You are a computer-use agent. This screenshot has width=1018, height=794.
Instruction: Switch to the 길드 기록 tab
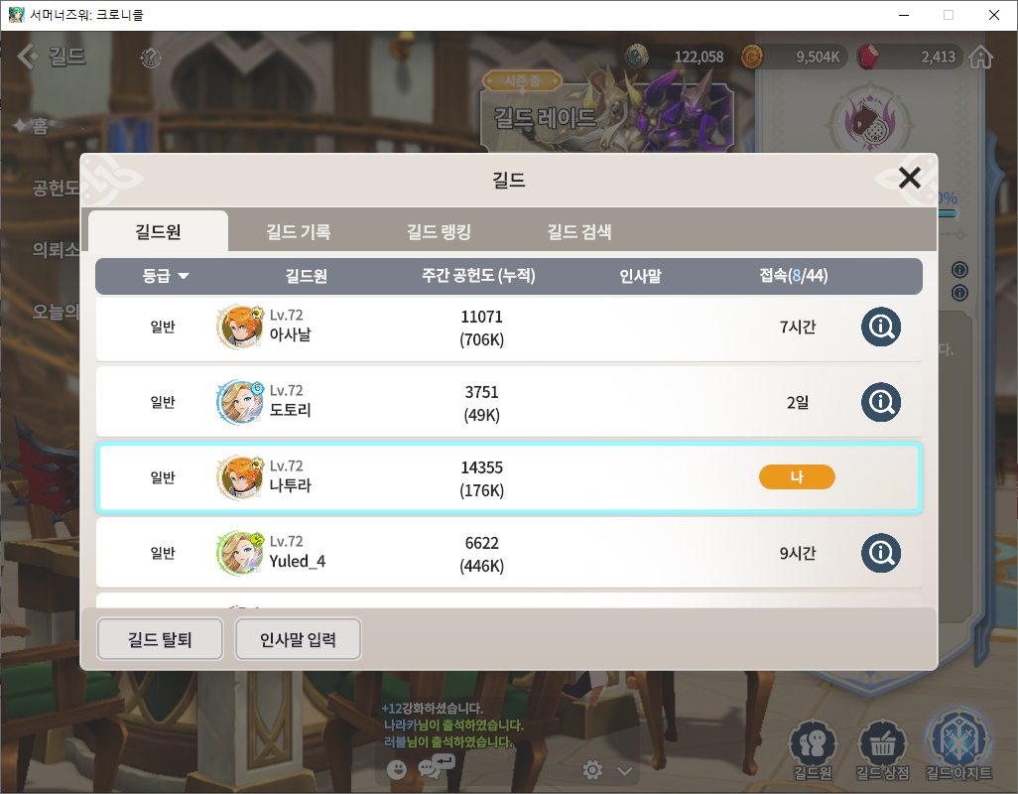tap(298, 232)
